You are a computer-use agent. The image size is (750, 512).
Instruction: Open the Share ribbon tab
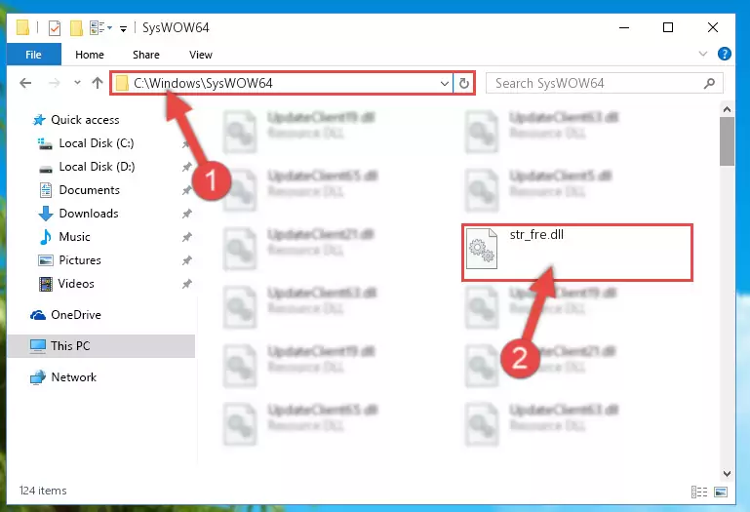pyautogui.click(x=146, y=55)
